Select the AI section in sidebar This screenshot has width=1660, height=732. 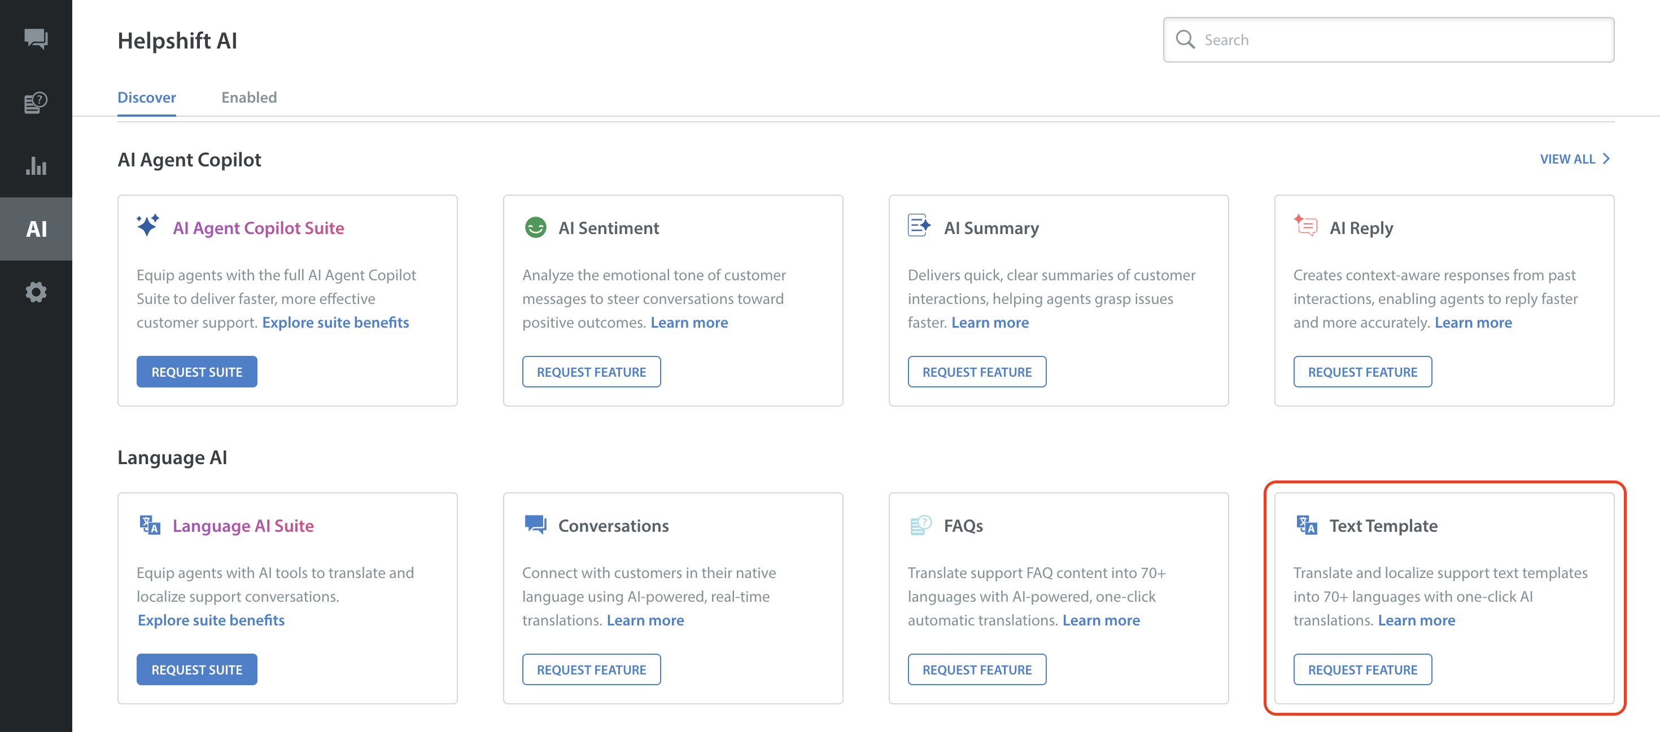pos(36,229)
